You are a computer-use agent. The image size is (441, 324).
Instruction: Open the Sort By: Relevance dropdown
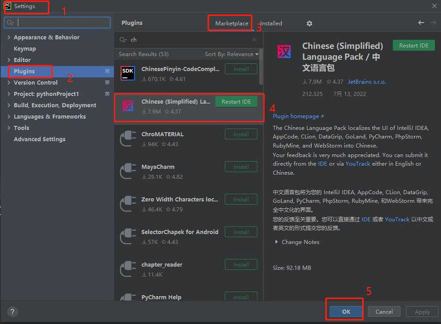click(231, 54)
